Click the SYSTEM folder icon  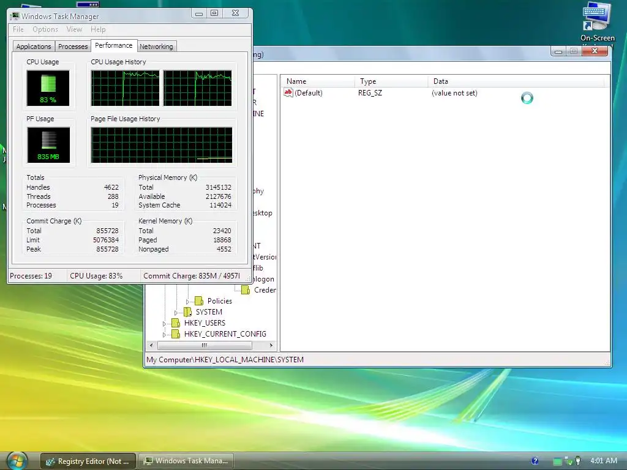point(187,311)
